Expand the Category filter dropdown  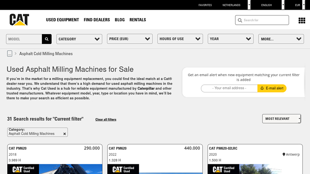point(79,39)
